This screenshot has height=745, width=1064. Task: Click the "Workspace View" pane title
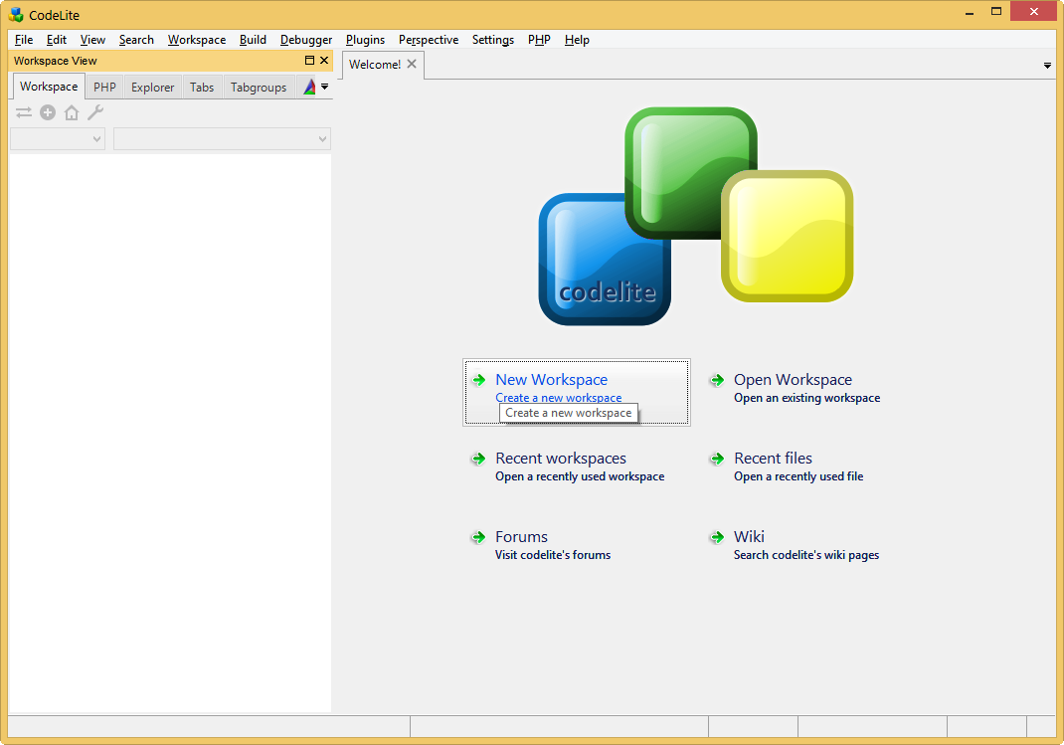[x=55, y=61]
